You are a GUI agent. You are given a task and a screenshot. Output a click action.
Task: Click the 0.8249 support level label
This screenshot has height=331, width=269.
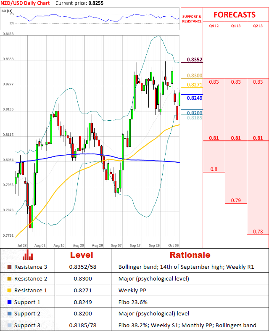194,98
